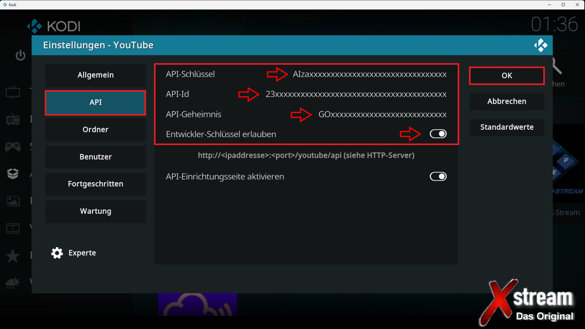
Task: Edit the API-Geheimnis value field
Action: (382, 115)
